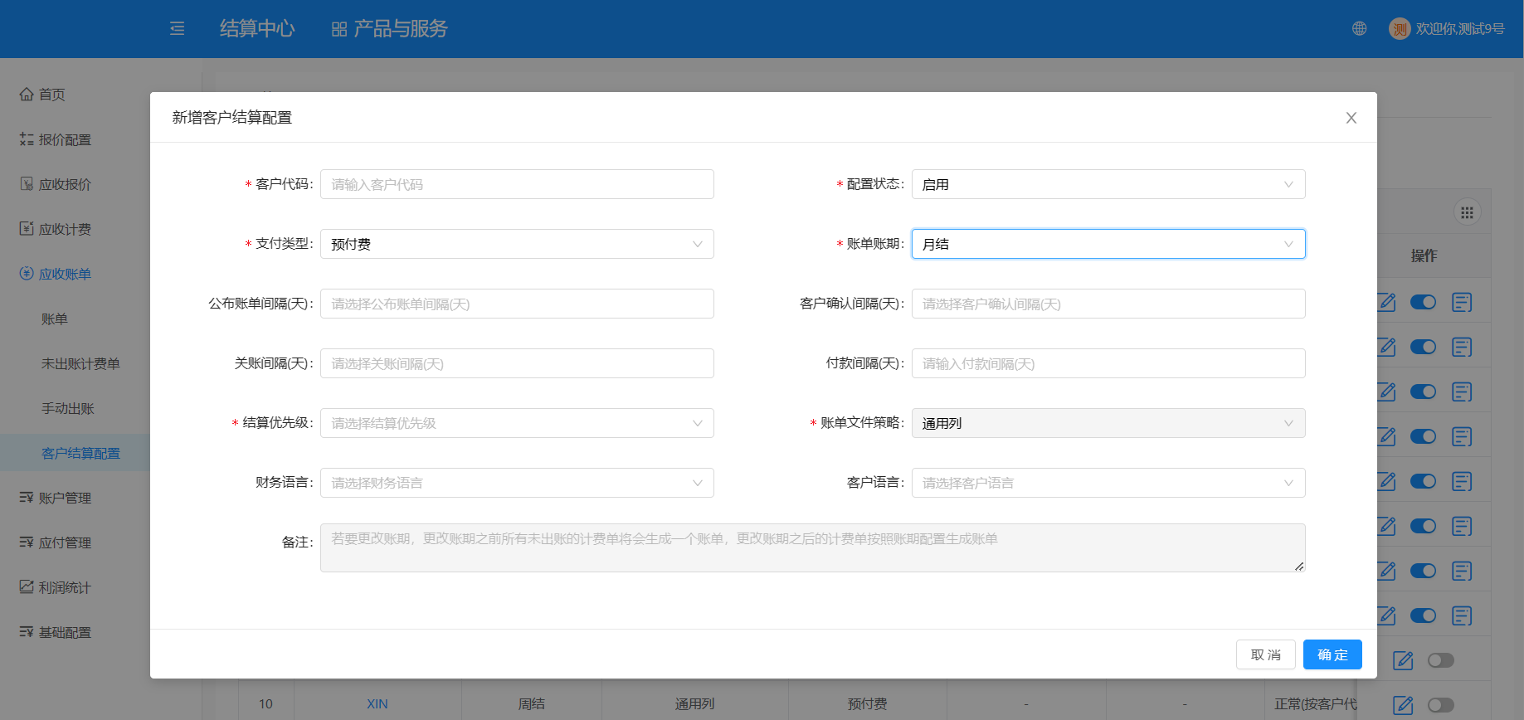Focus the 客户代码 input field
The height and width of the screenshot is (720, 1524).
click(x=517, y=184)
